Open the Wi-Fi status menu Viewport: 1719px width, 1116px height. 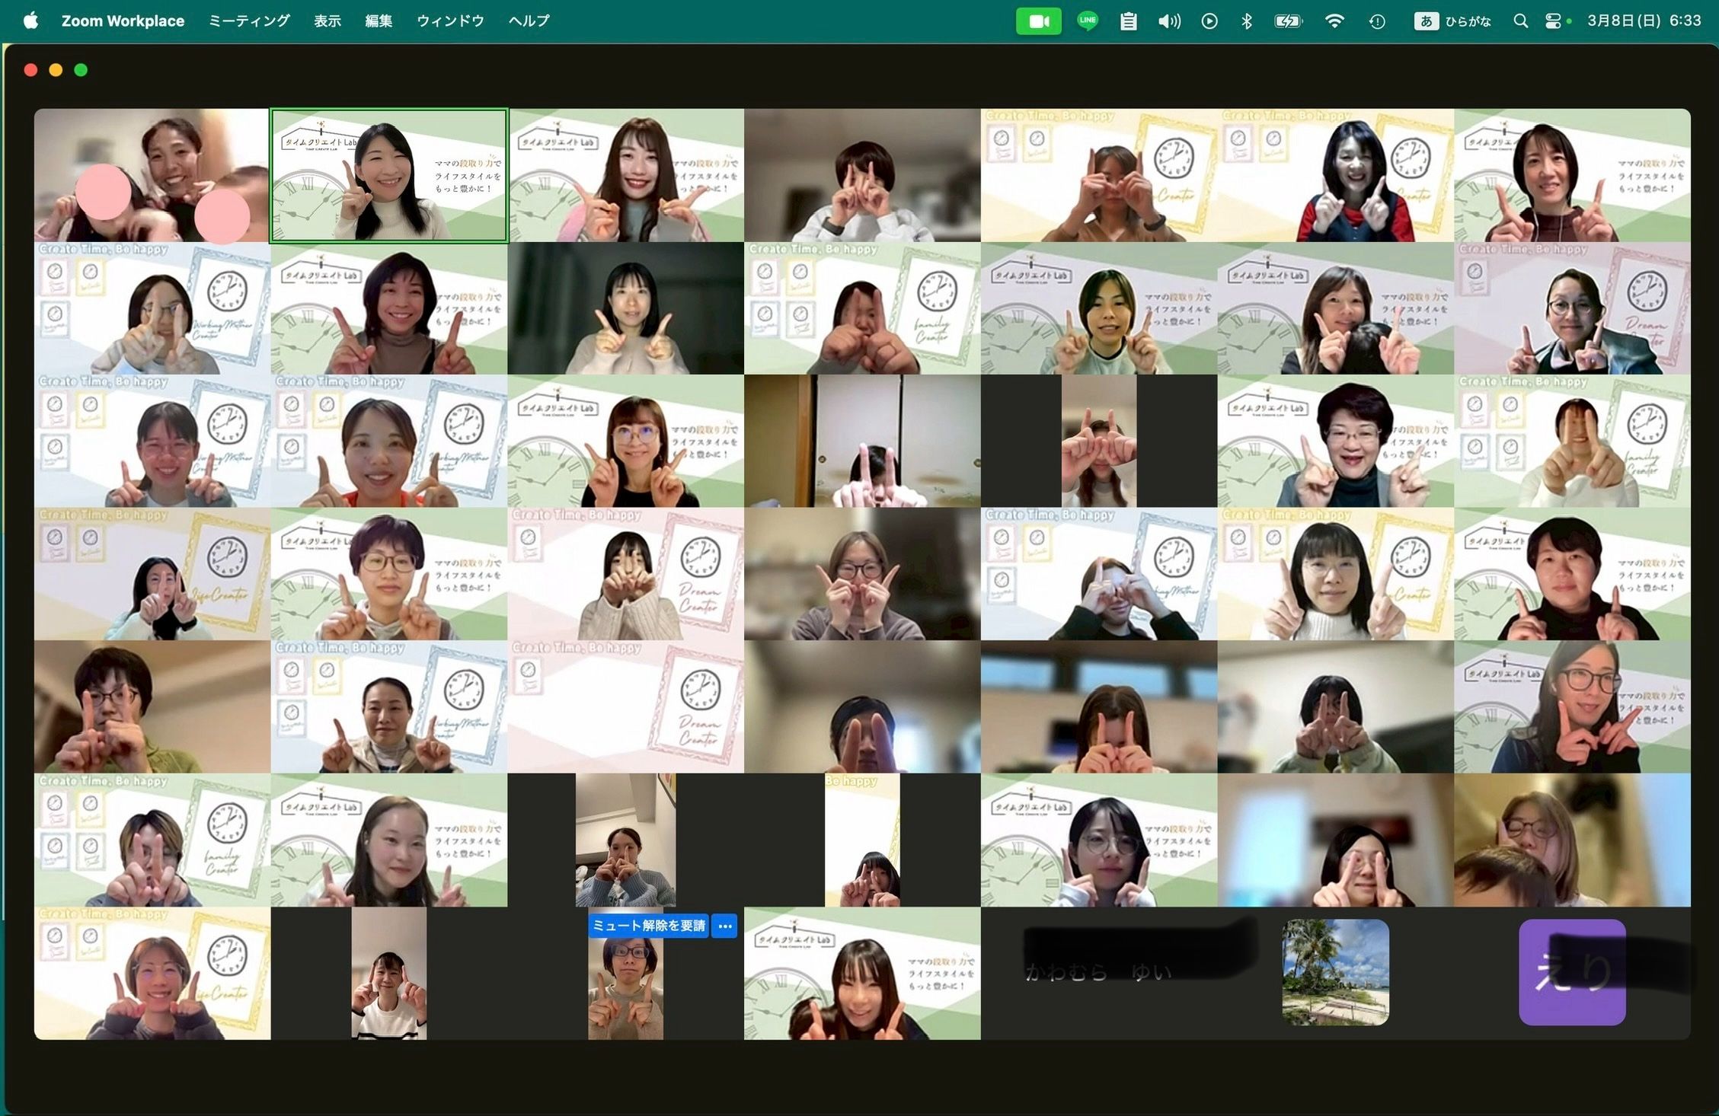tap(1334, 21)
